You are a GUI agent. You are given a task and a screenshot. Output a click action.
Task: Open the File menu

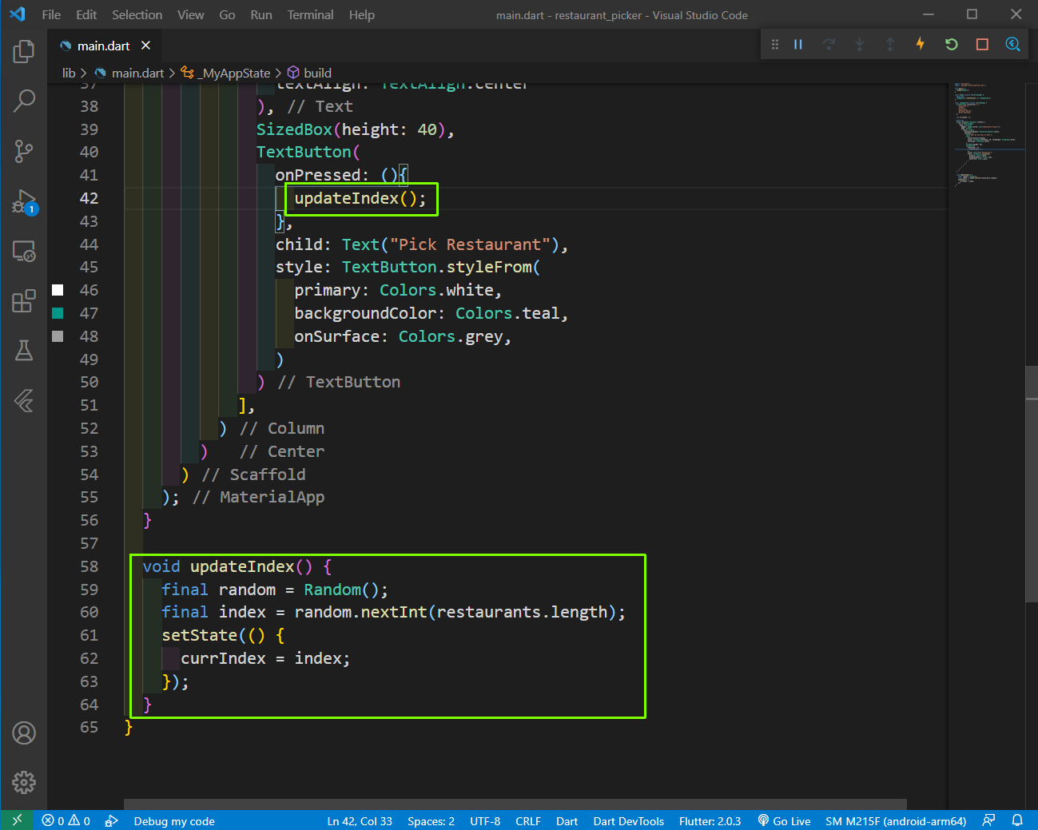51,14
